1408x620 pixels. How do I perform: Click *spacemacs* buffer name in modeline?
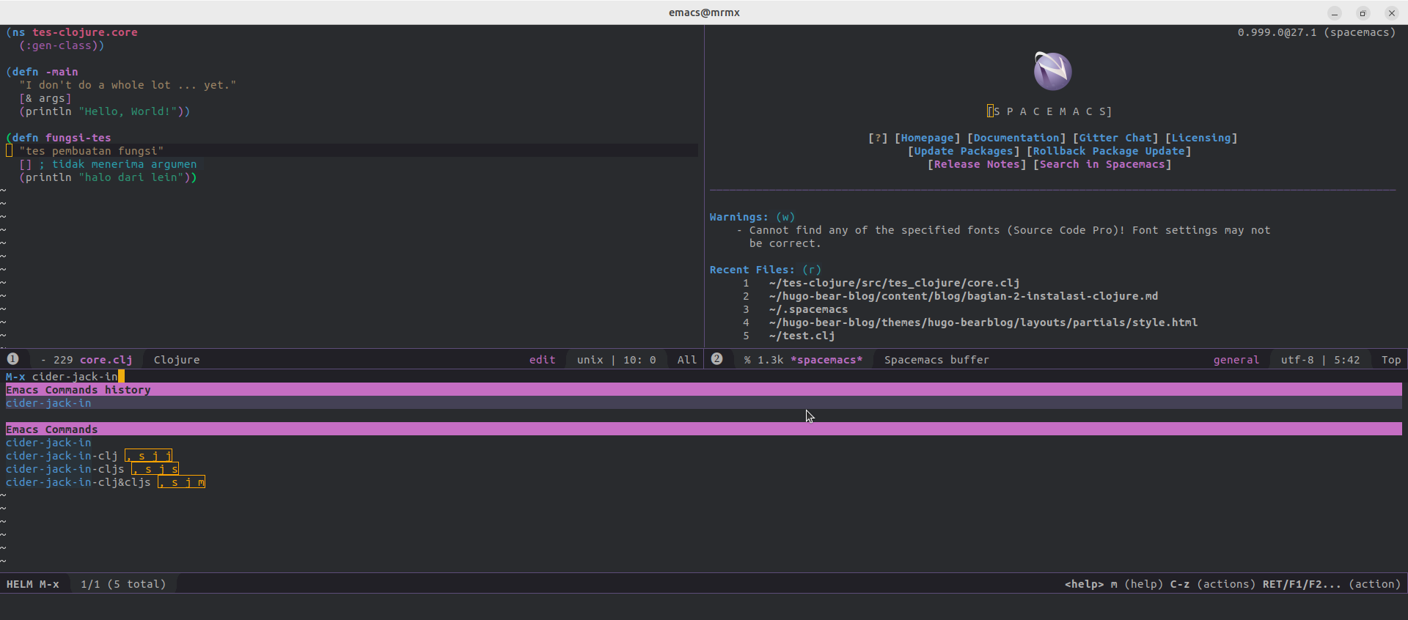point(826,360)
